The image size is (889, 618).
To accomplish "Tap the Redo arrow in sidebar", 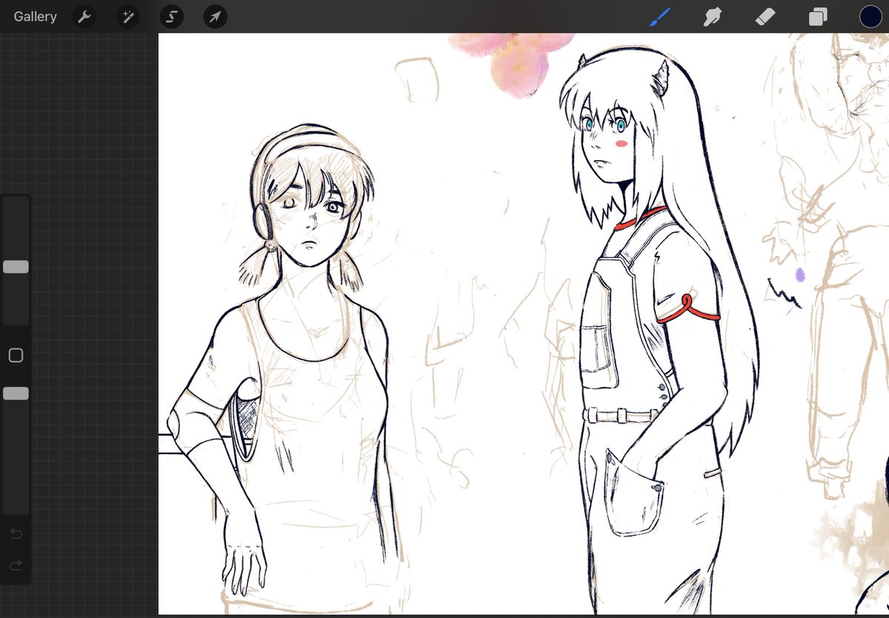I will point(16,566).
